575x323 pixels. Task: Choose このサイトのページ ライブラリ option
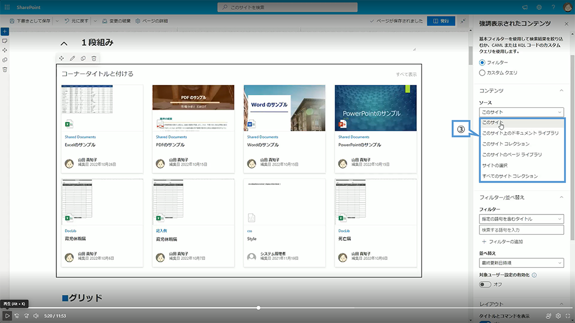522,154
